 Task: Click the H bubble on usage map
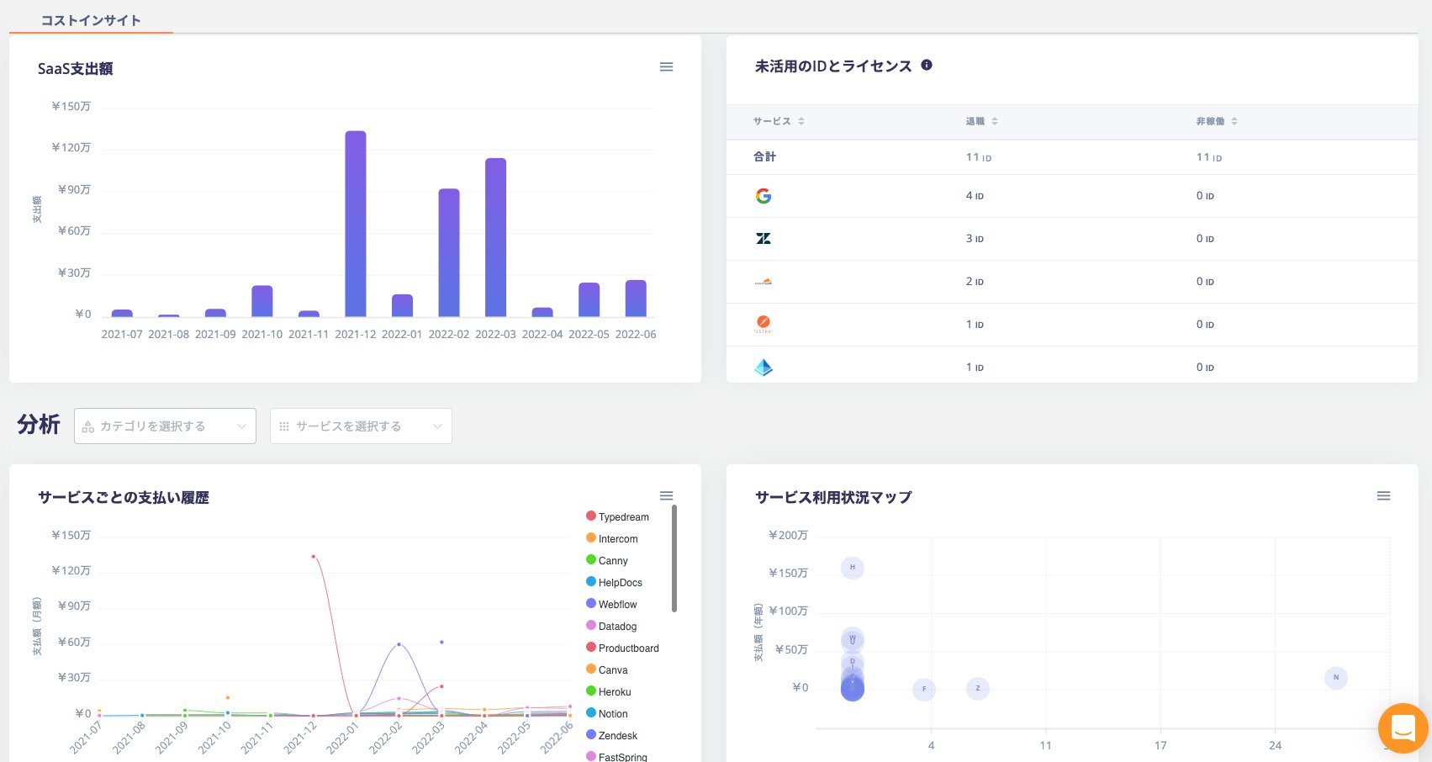[852, 568]
